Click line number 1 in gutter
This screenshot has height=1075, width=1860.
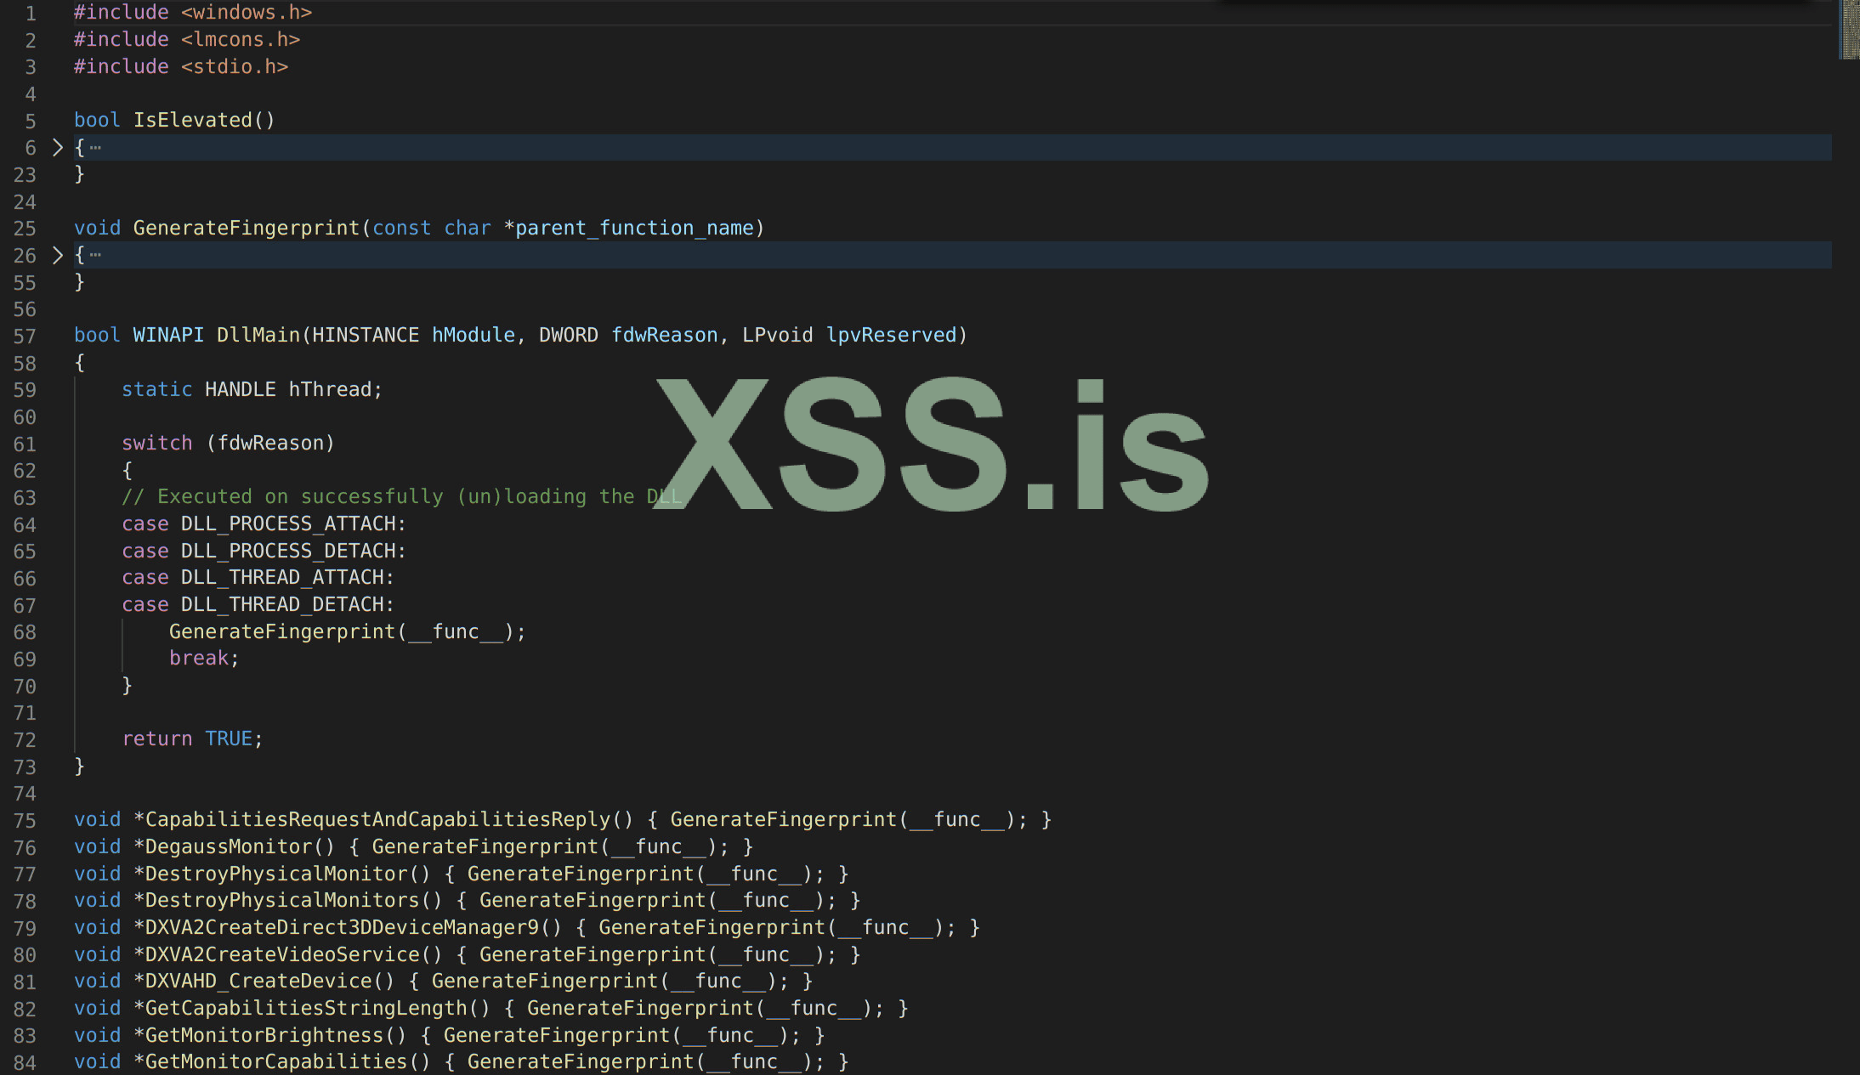(31, 14)
